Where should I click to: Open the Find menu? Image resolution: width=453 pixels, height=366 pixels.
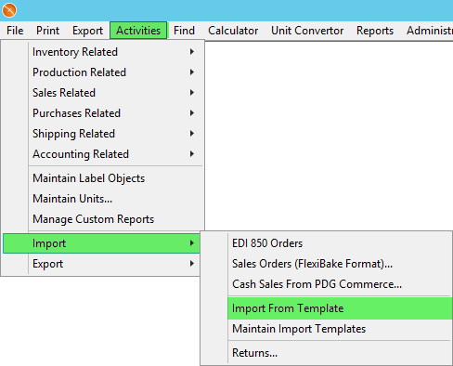coord(184,31)
